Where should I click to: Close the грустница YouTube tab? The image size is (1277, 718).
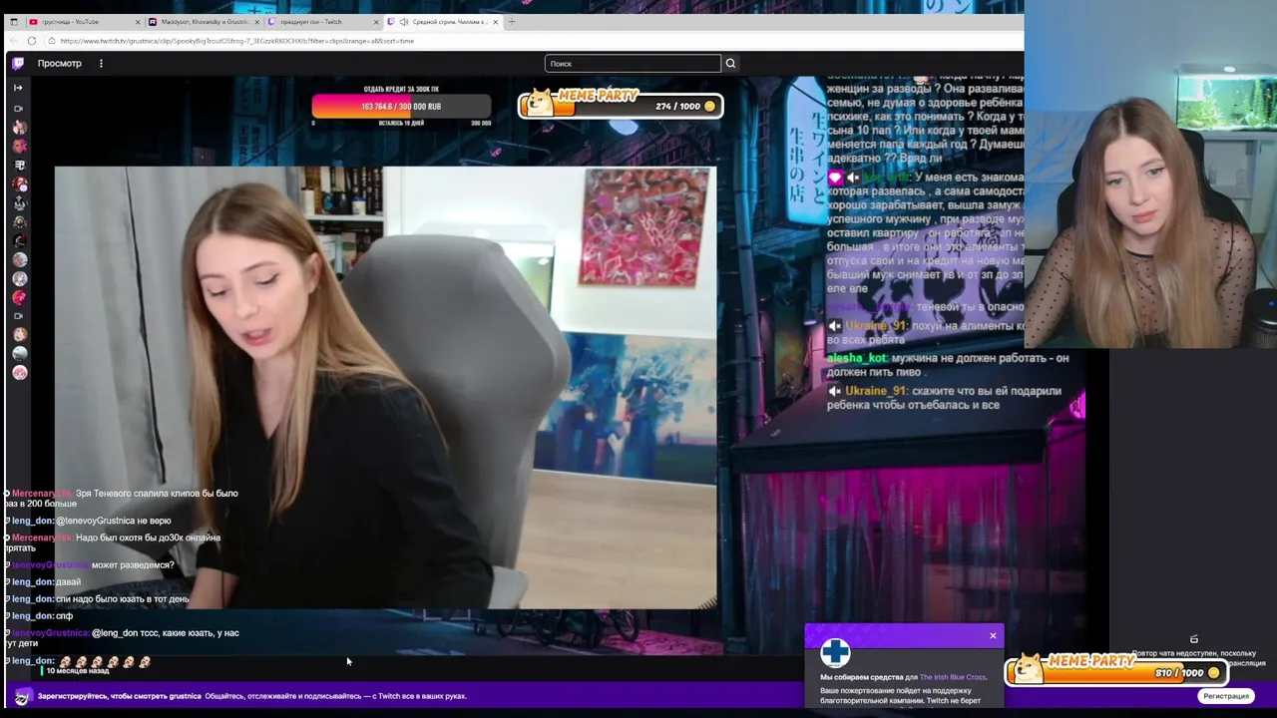coord(138,21)
